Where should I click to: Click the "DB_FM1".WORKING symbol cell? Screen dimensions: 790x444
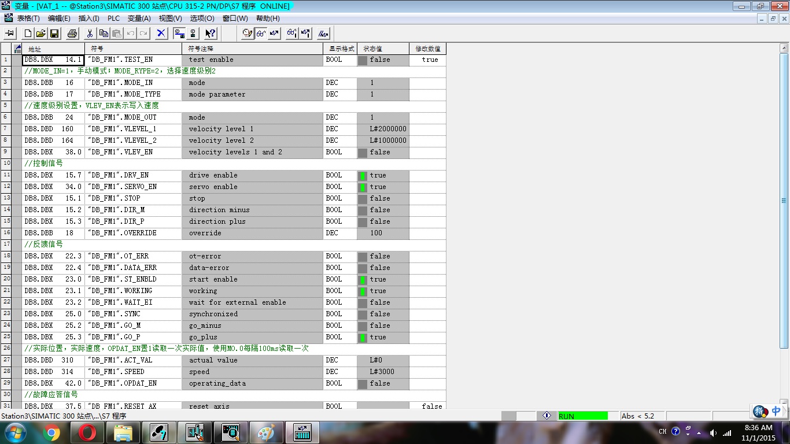(133, 291)
